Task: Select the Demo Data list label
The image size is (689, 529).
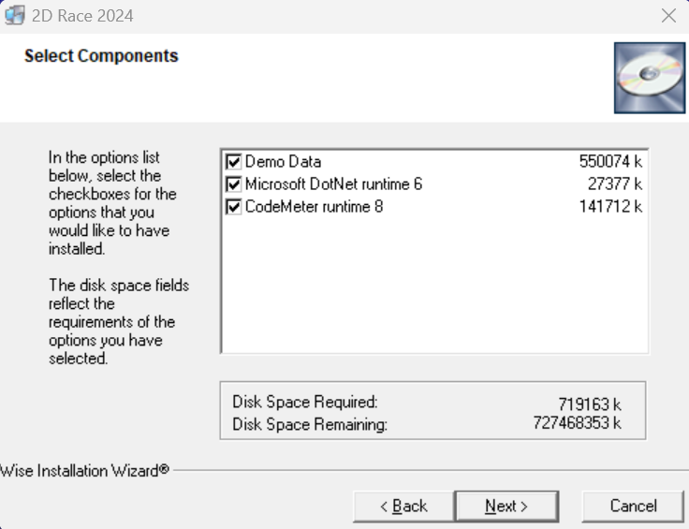Action: [x=283, y=162]
